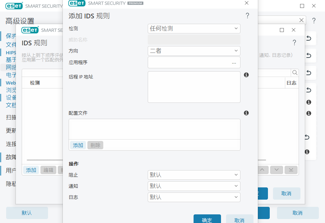Click inside the 远程 IP 地址 text area
The width and height of the screenshot is (325, 223).
(x=193, y=86)
